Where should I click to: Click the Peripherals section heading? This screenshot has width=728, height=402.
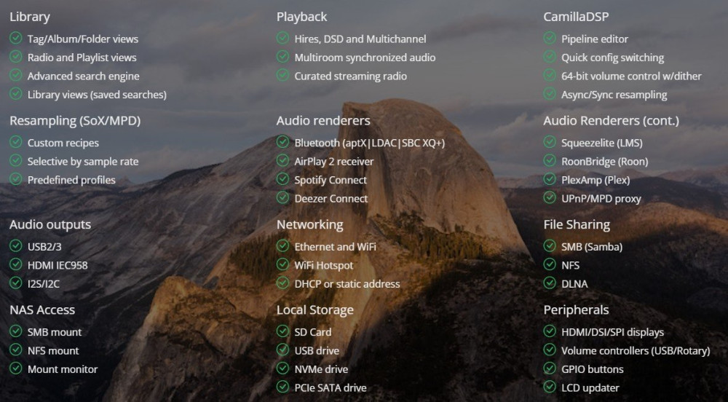pos(576,310)
